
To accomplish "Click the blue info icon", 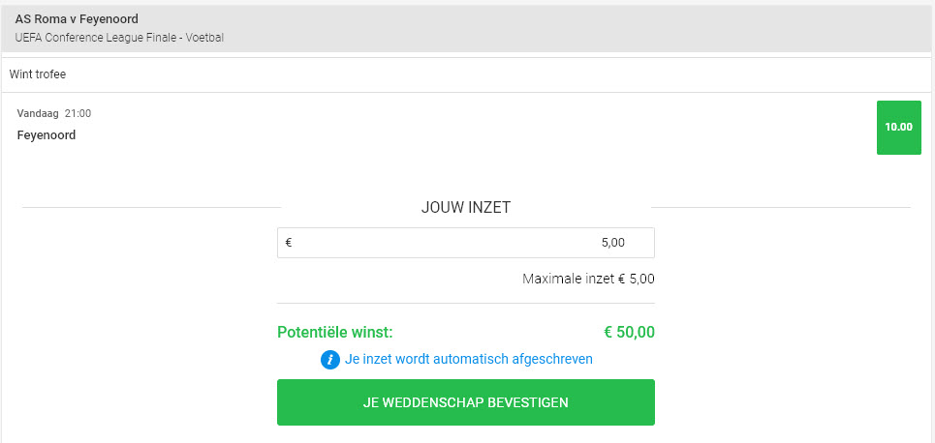I will pos(330,359).
